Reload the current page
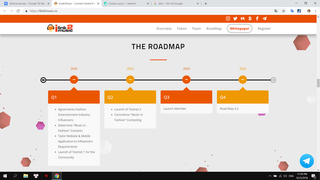This screenshot has width=320, height=180. (x=18, y=11)
